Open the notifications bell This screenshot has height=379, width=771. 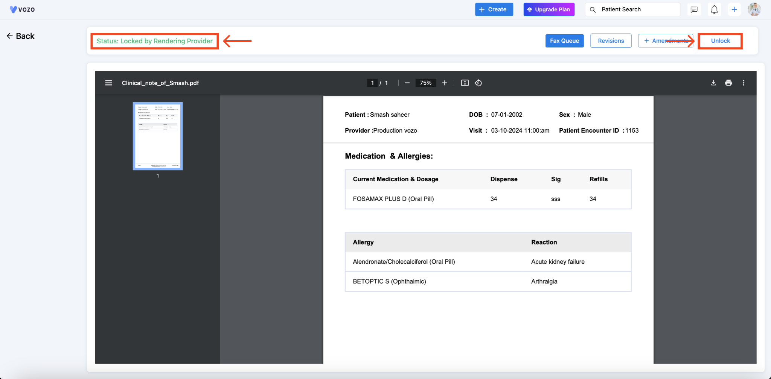click(714, 9)
